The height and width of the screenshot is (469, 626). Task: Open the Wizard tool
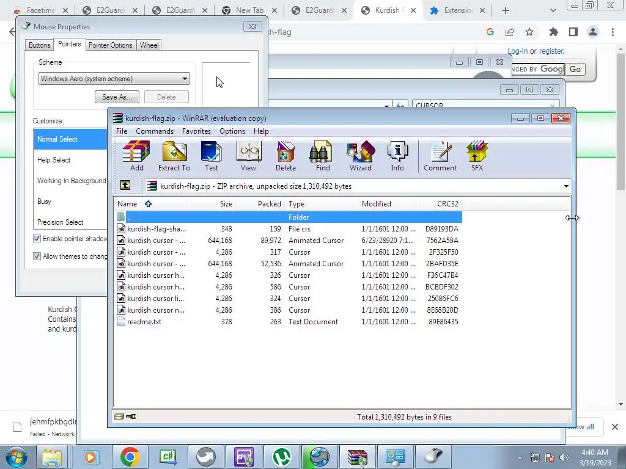pyautogui.click(x=361, y=156)
